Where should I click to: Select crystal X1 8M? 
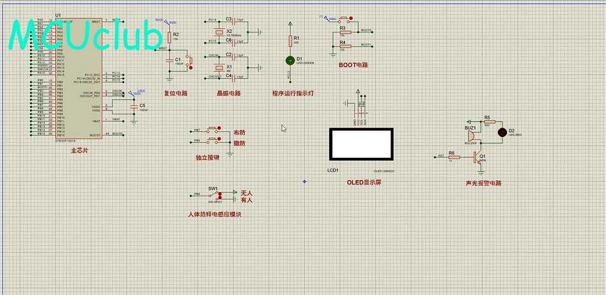pos(219,68)
